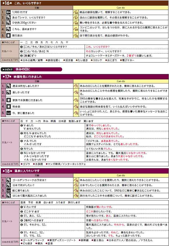
Task: Select the icon next to "船に乗りました"
Action: [x=8, y=190]
